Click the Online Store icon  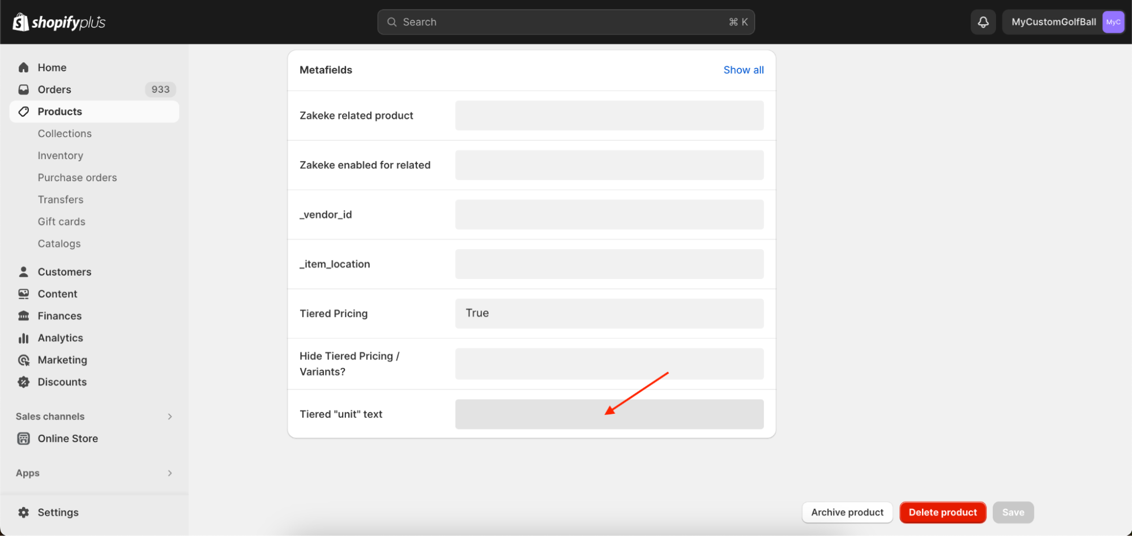(x=23, y=439)
